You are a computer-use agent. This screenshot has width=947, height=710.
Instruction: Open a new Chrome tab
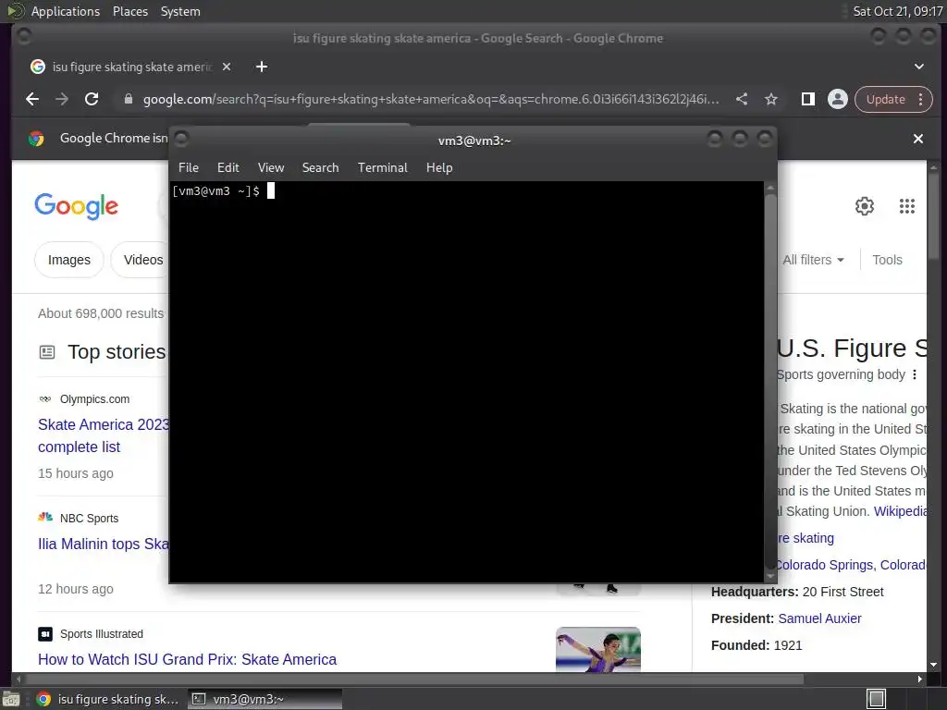point(262,67)
